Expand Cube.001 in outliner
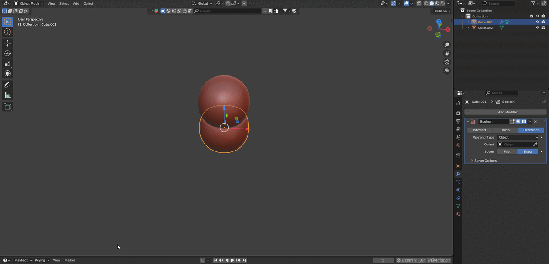Screen dimensions: 549x264 (468, 22)
